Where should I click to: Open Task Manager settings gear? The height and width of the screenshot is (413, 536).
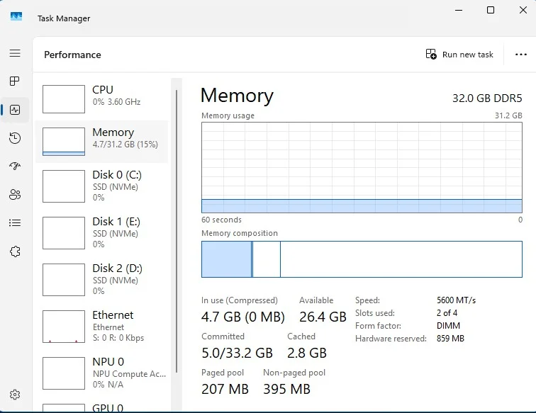tap(15, 395)
